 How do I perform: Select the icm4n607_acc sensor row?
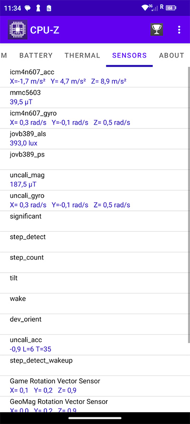pyautogui.click(x=94, y=77)
